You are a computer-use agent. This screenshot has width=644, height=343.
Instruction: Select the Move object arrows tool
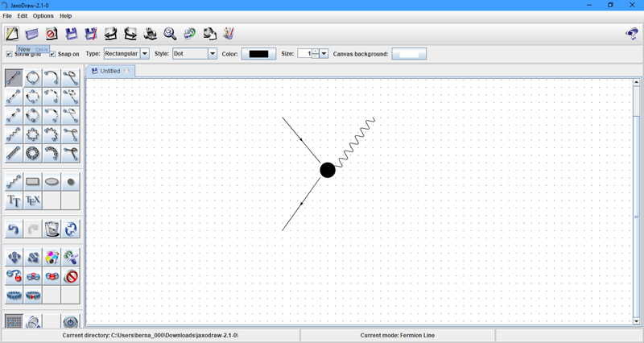pyautogui.click(x=14, y=258)
